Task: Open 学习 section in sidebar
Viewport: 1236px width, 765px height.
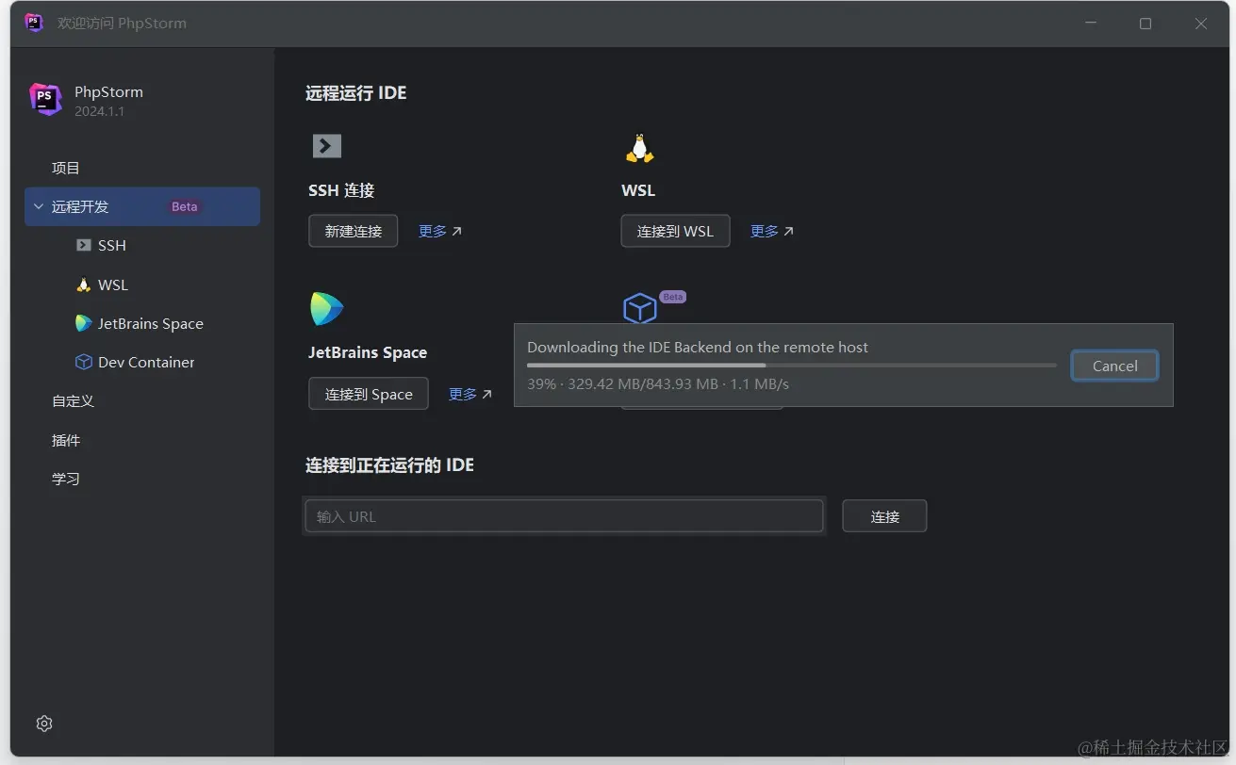Action: point(66,479)
